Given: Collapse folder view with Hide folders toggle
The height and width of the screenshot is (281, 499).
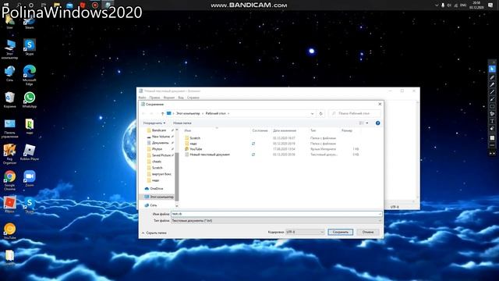Looking at the screenshot, I should pyautogui.click(x=154, y=233).
